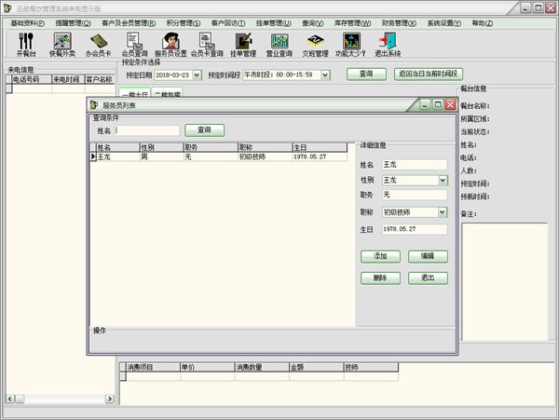Expand the 预定日期 date dropdown
The height and width of the screenshot is (420, 559).
pyautogui.click(x=198, y=74)
